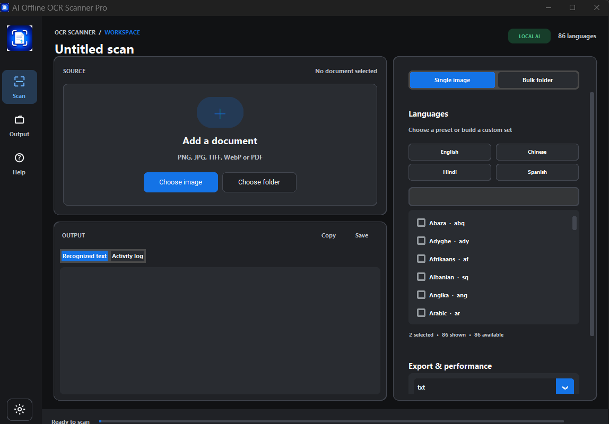Viewport: 609px width, 424px height.
Task: Click the 2 selected count text
Action: tap(421, 335)
